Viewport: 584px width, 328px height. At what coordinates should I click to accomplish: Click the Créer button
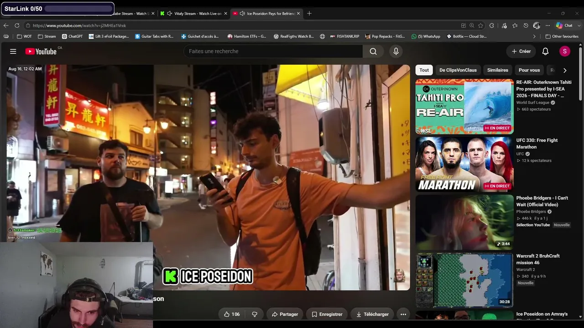pos(521,51)
